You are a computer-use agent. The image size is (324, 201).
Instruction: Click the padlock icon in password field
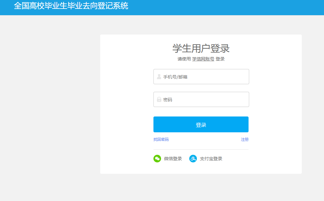click(x=159, y=99)
